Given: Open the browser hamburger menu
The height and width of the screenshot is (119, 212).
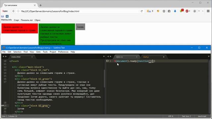Looking at the screenshot, I should coord(208,11).
